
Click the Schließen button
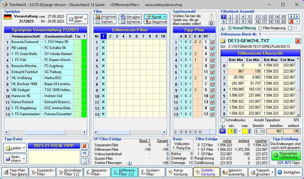click(289, 172)
